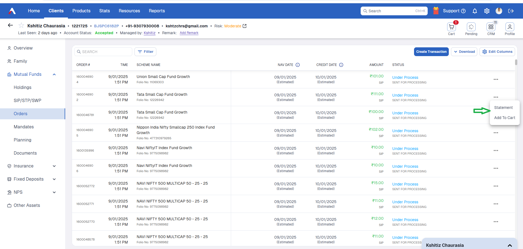The width and height of the screenshot is (523, 249).
Task: Open row menu for Navi NiftyIT order 160004690 6
Action: tap(496, 168)
